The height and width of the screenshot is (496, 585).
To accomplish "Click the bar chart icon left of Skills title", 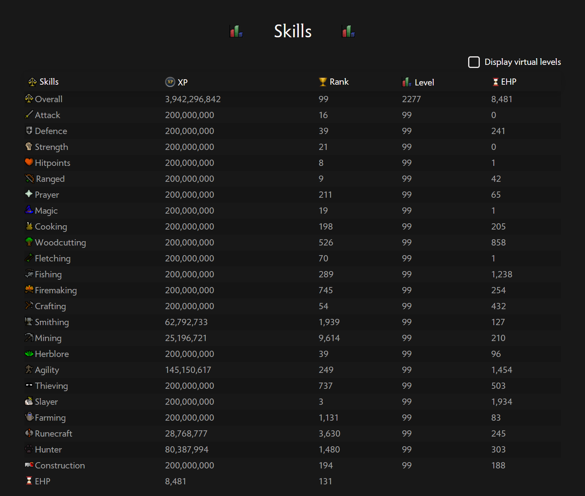I will [236, 31].
